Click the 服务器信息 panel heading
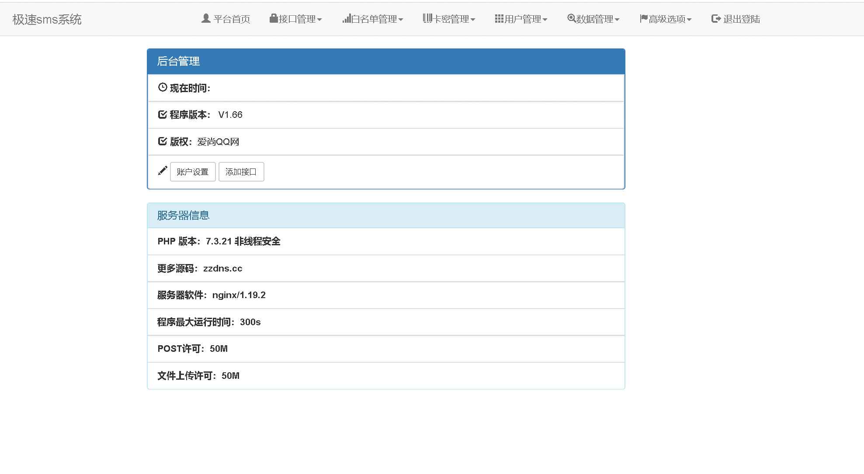This screenshot has height=474, width=864. pos(386,216)
